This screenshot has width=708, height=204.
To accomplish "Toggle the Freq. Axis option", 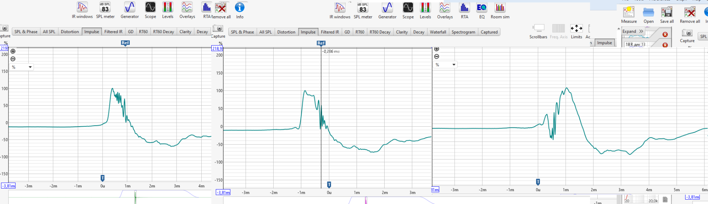I will 558,31.
